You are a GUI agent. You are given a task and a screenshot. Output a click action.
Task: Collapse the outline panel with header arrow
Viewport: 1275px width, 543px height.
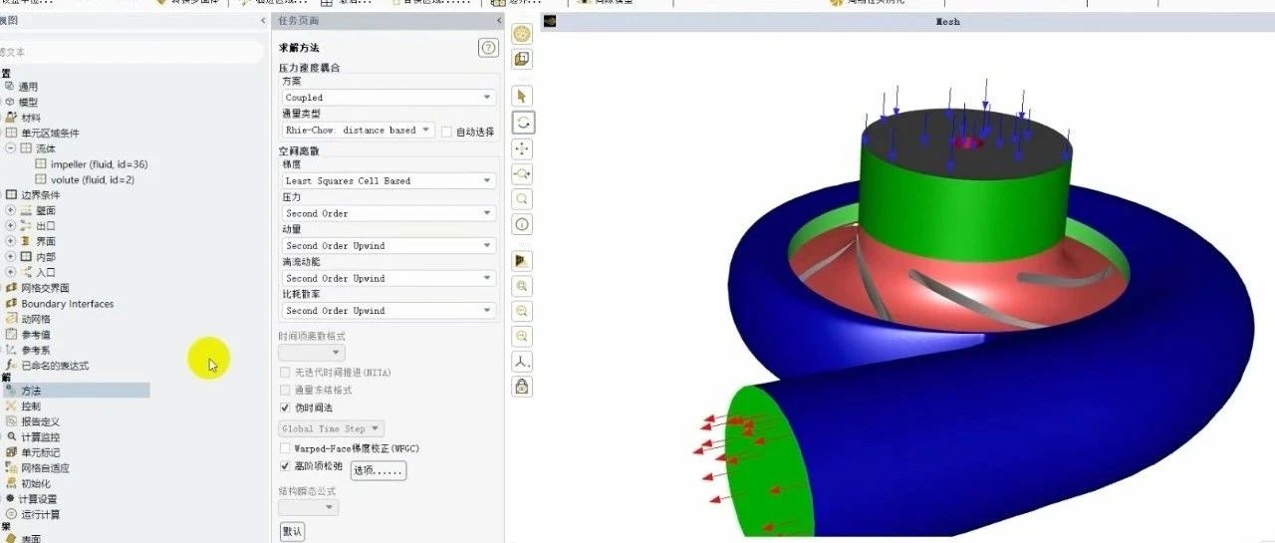tap(262, 20)
